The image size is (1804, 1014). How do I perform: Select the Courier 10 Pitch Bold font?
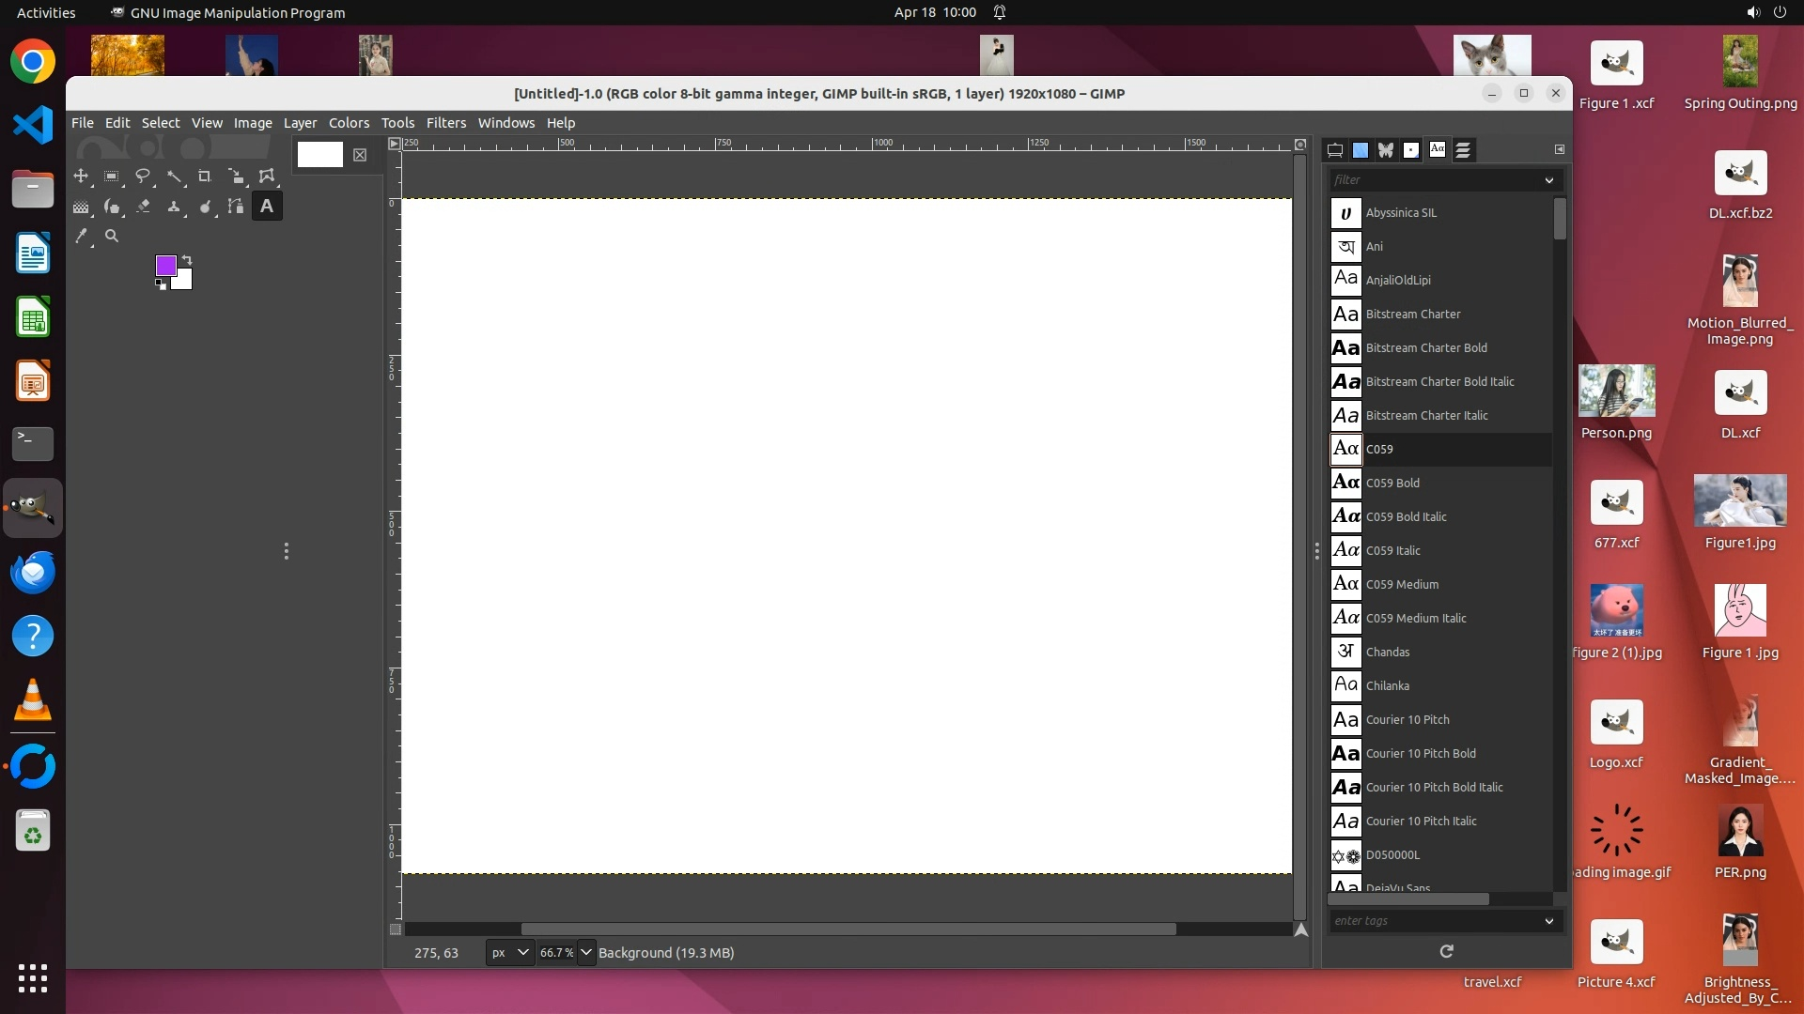click(x=1420, y=753)
